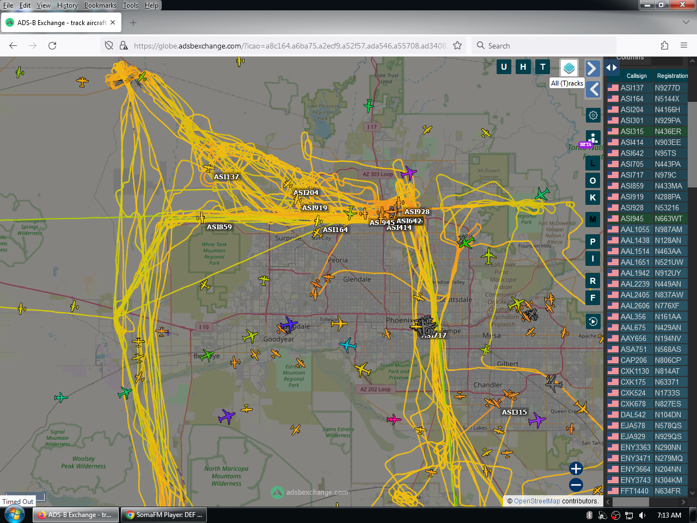
Task: Select ASI945 row in aircraft table
Action: pyautogui.click(x=647, y=218)
